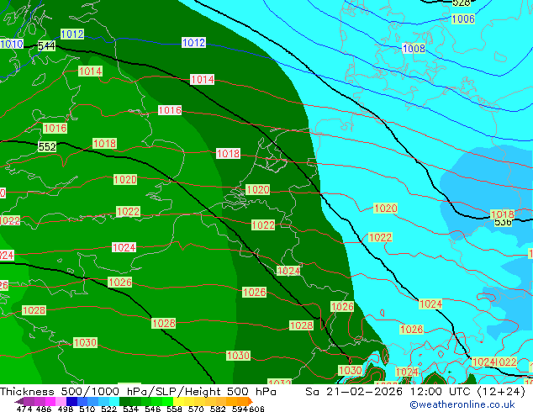Click the '594' legend value

click(x=240, y=409)
